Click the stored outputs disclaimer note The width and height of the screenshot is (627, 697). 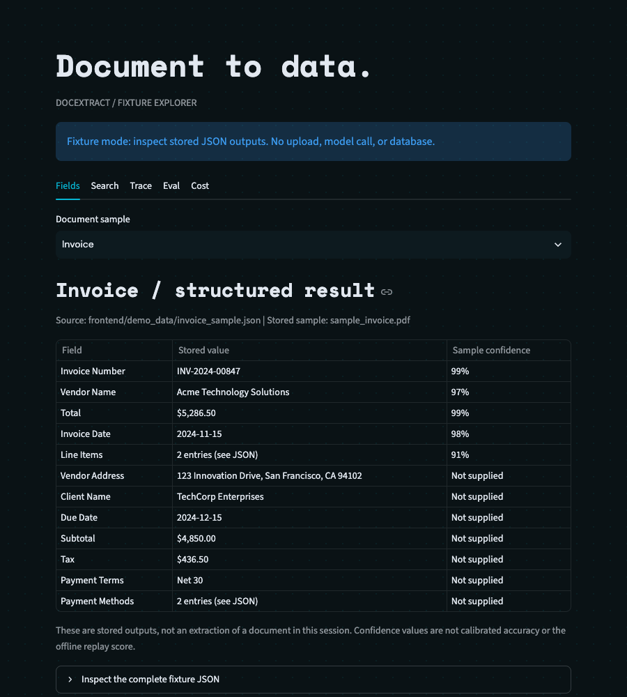pos(311,638)
